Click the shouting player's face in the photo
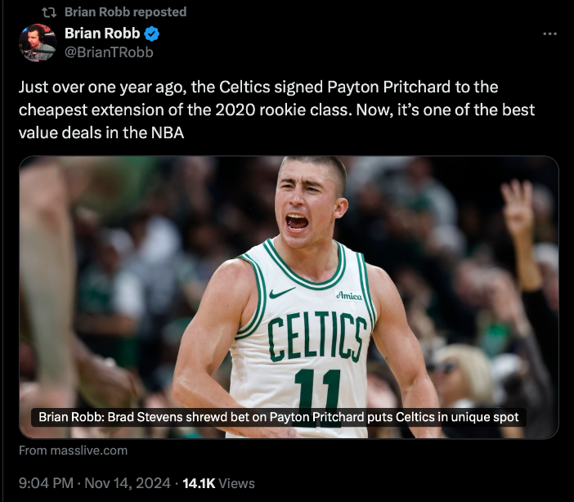 coord(299,204)
